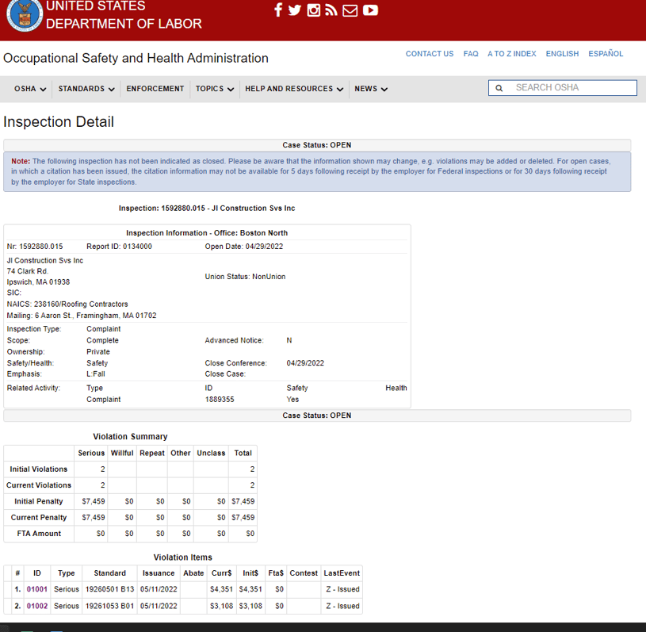The height and width of the screenshot is (632, 646).
Task: Click the Department of Labor seal logo
Action: click(x=25, y=15)
